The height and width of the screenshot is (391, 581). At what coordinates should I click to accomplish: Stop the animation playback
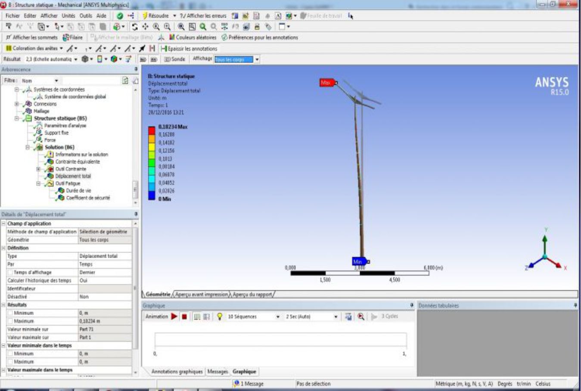184,317
